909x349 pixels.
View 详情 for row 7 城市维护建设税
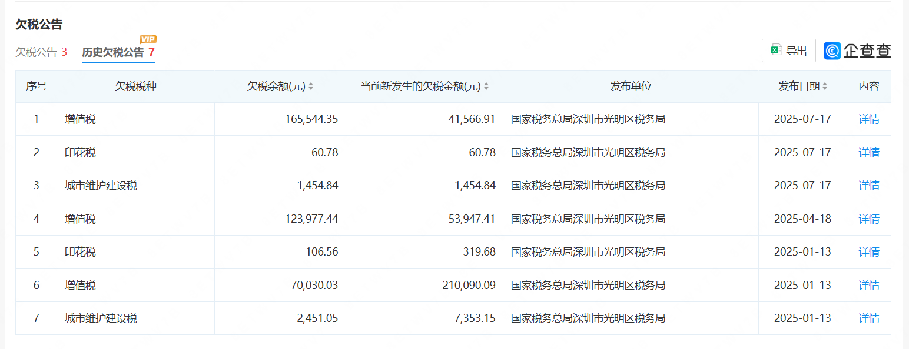[x=869, y=318]
